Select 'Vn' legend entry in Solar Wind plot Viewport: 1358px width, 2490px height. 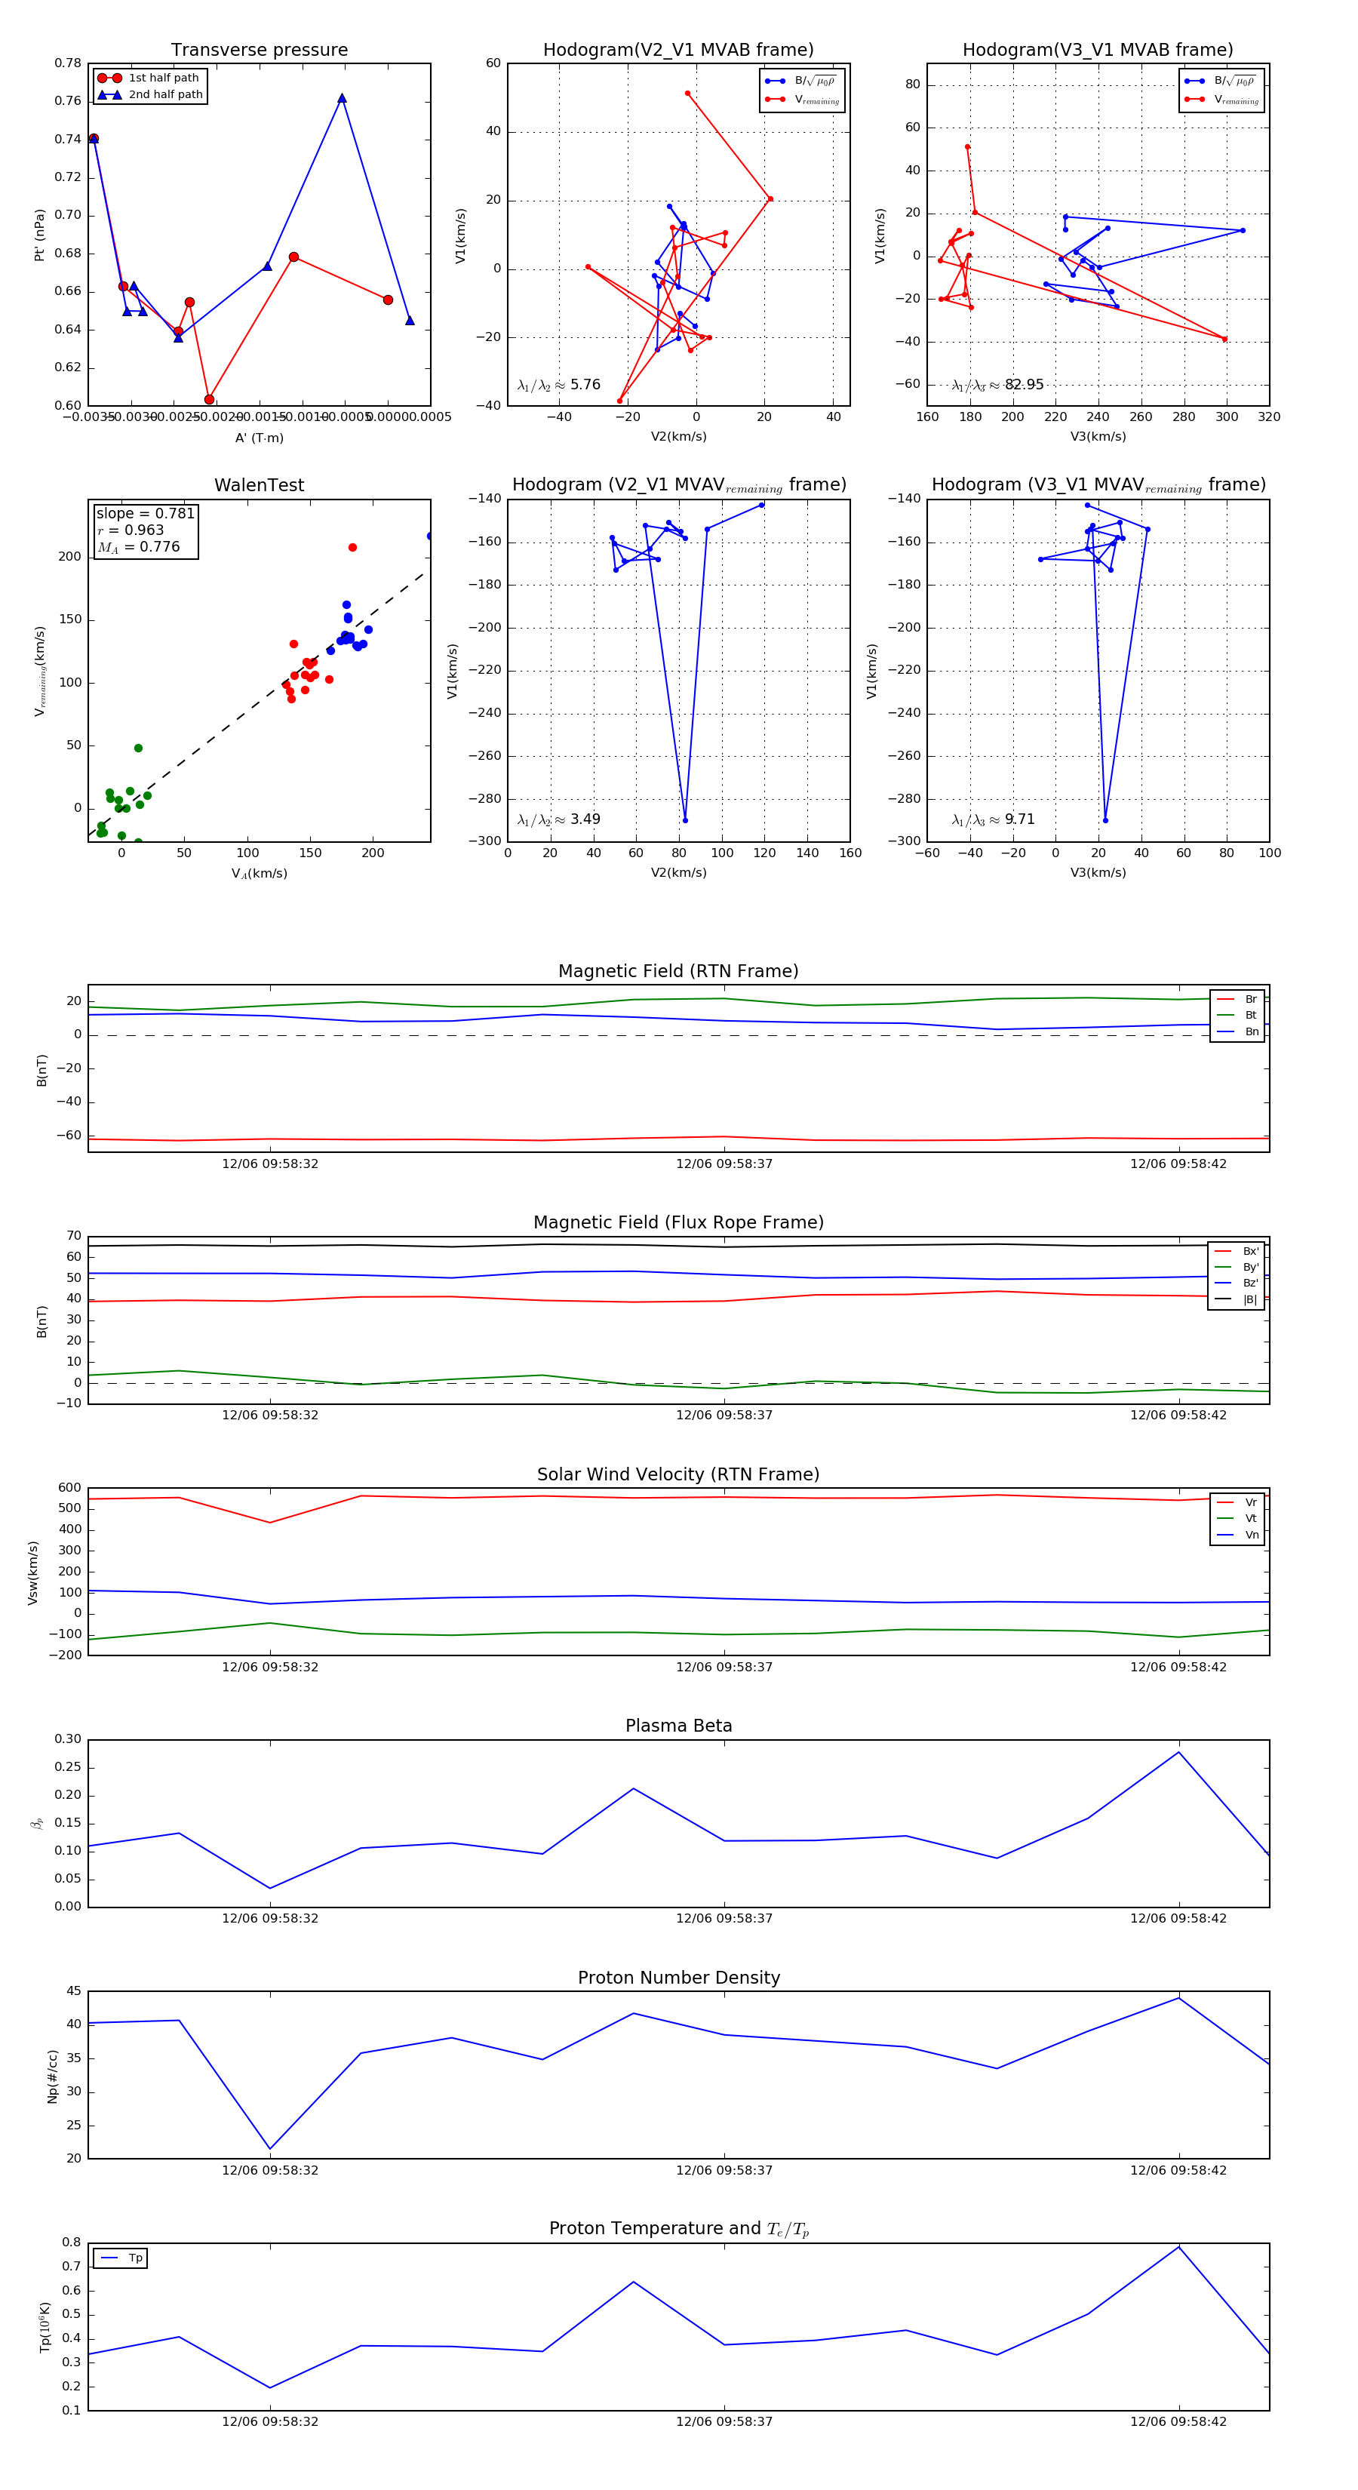click(1237, 1535)
